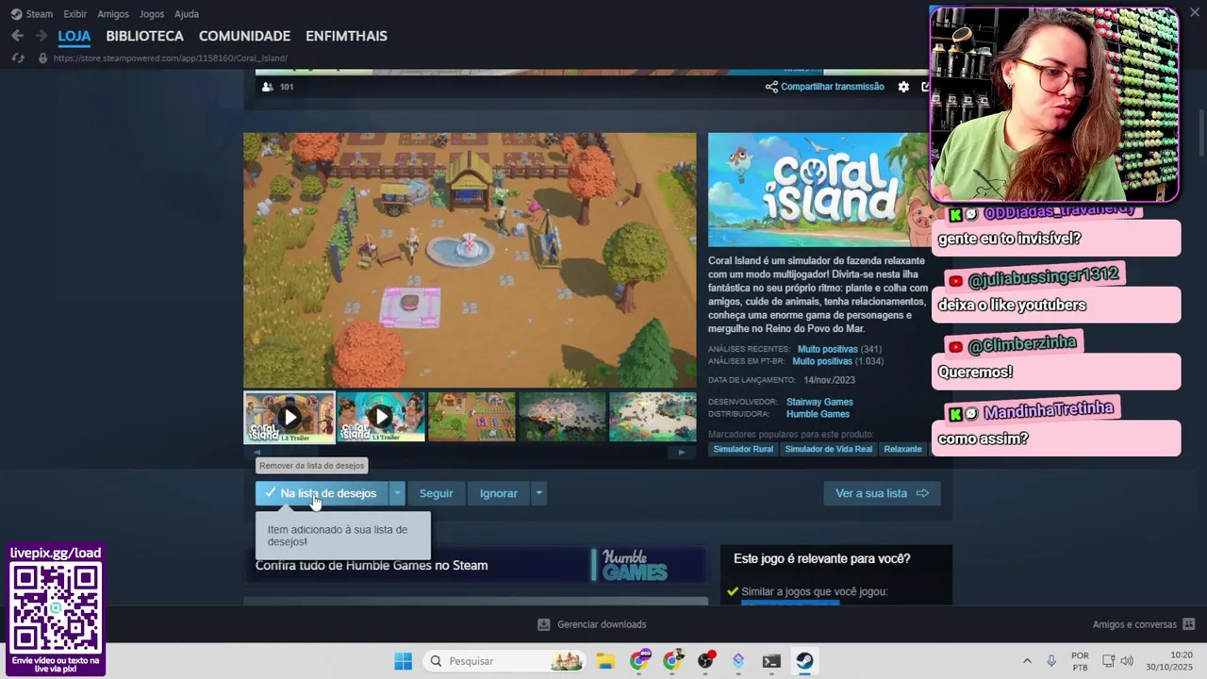Open the Steam menu item

point(40,14)
